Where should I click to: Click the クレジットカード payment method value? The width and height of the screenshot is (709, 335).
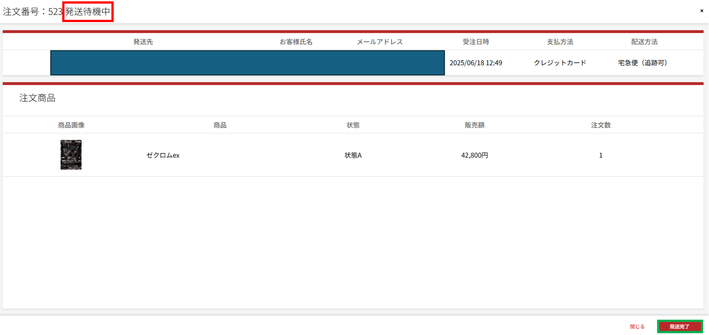[x=560, y=63]
